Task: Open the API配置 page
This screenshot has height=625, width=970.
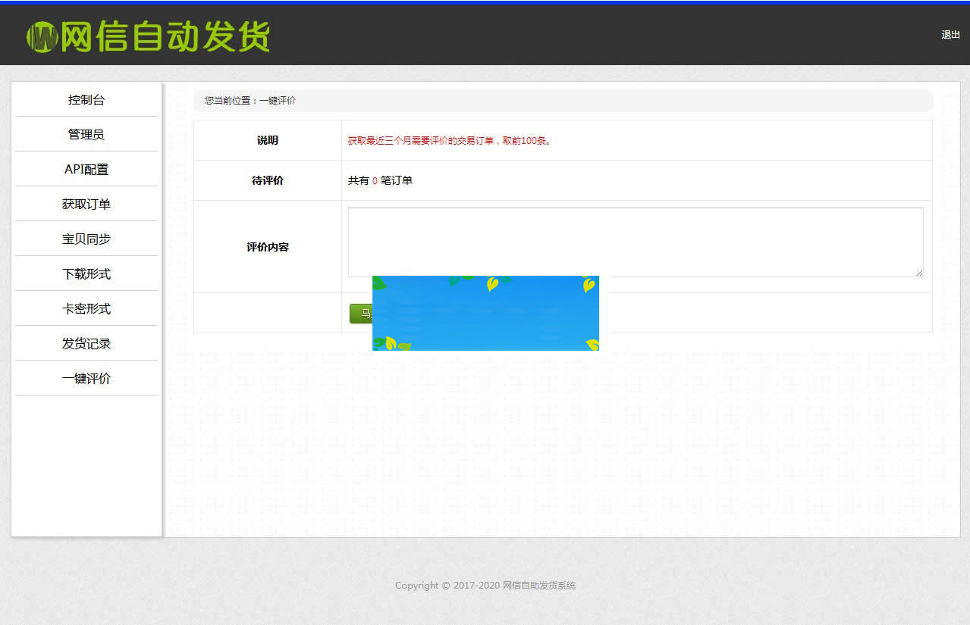Action: 86,169
